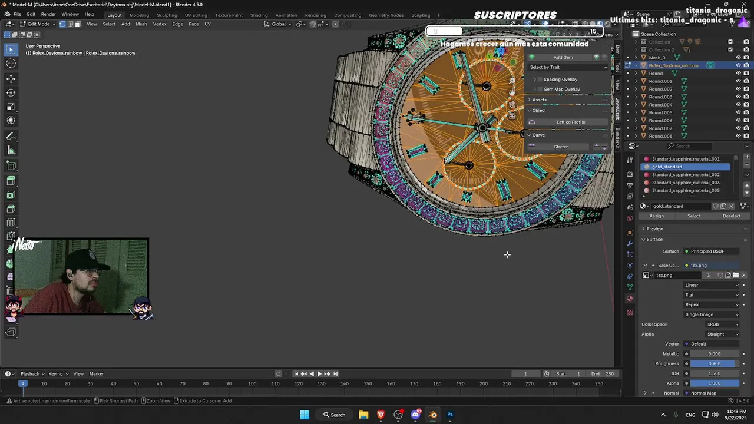The image size is (754, 424).
Task: Enable Gem Map Overlay checkbox
Action: (x=540, y=89)
